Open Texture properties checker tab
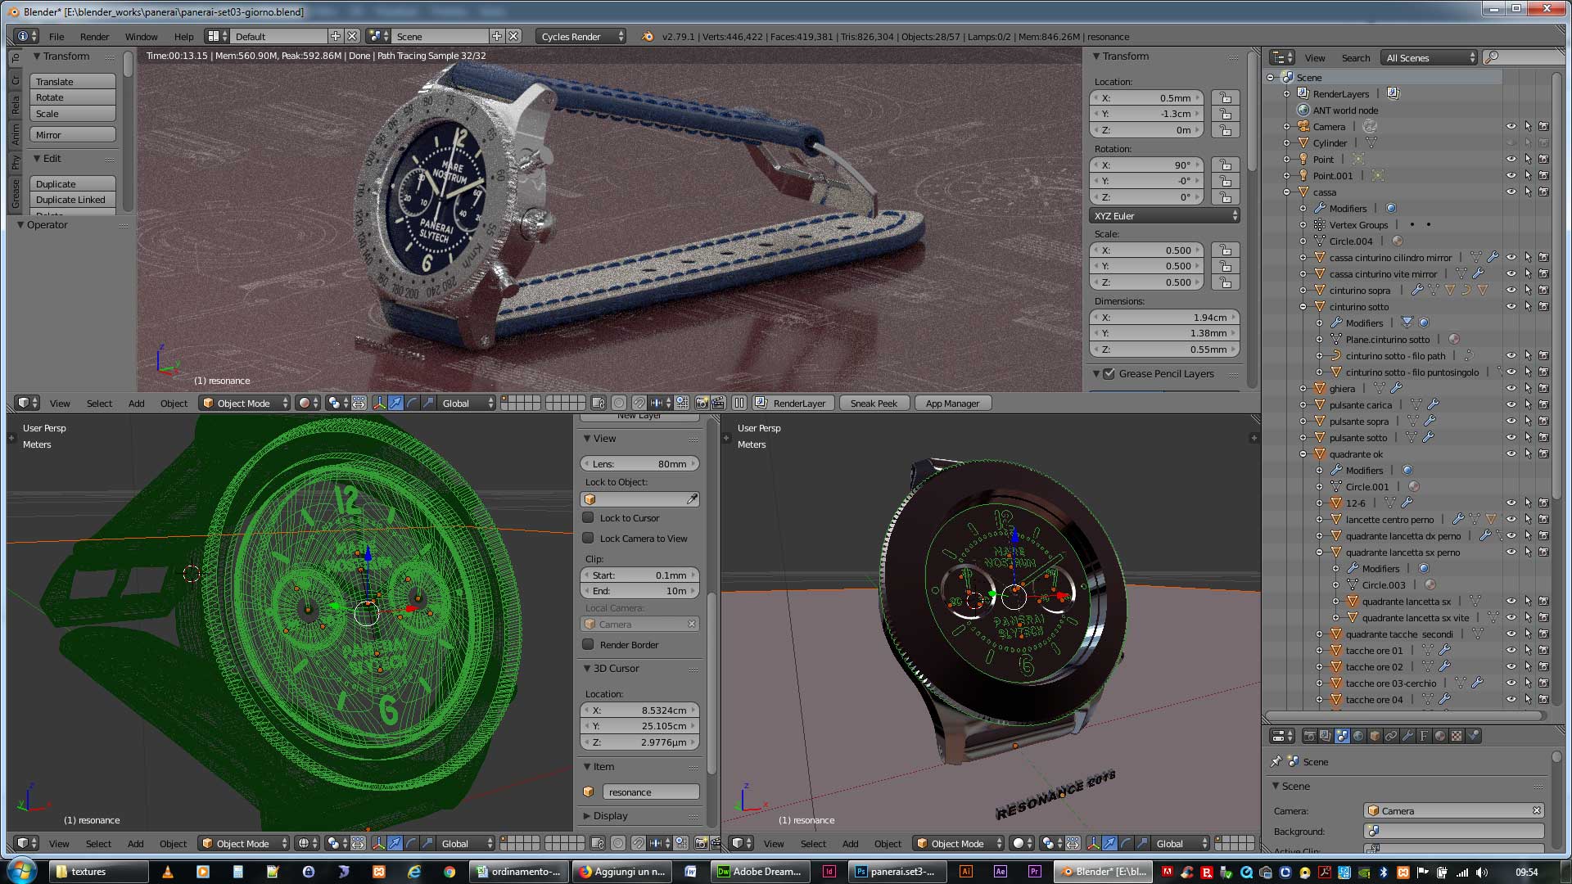The image size is (1572, 884). pyautogui.click(x=1457, y=736)
